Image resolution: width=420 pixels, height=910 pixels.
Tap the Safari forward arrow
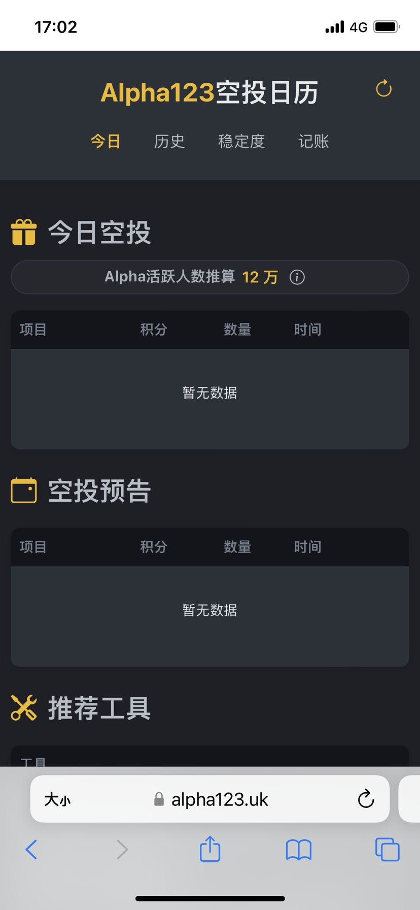(122, 849)
